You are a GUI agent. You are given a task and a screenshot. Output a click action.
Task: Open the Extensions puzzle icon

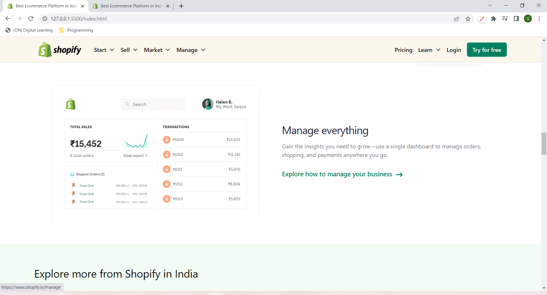[493, 18]
